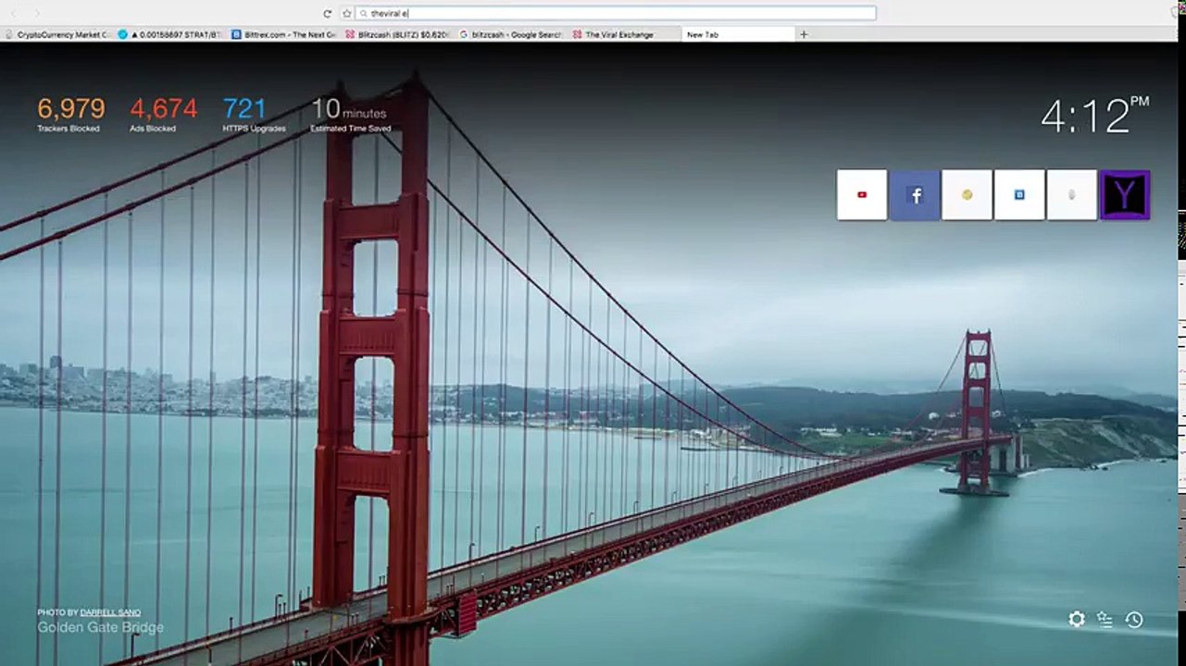Open a new tab with plus button

pyautogui.click(x=804, y=34)
